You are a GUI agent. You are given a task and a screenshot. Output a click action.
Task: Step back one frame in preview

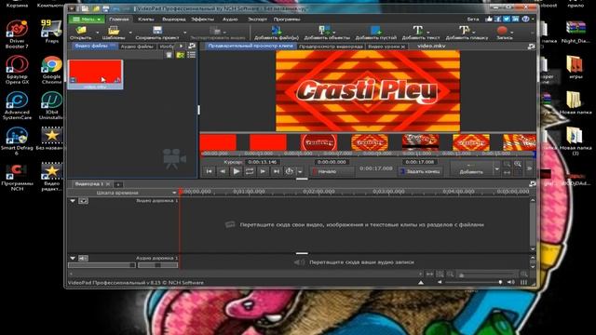click(223, 171)
